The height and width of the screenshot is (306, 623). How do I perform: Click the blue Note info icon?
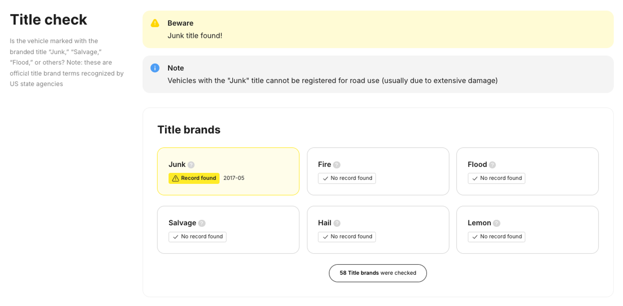[x=155, y=68]
